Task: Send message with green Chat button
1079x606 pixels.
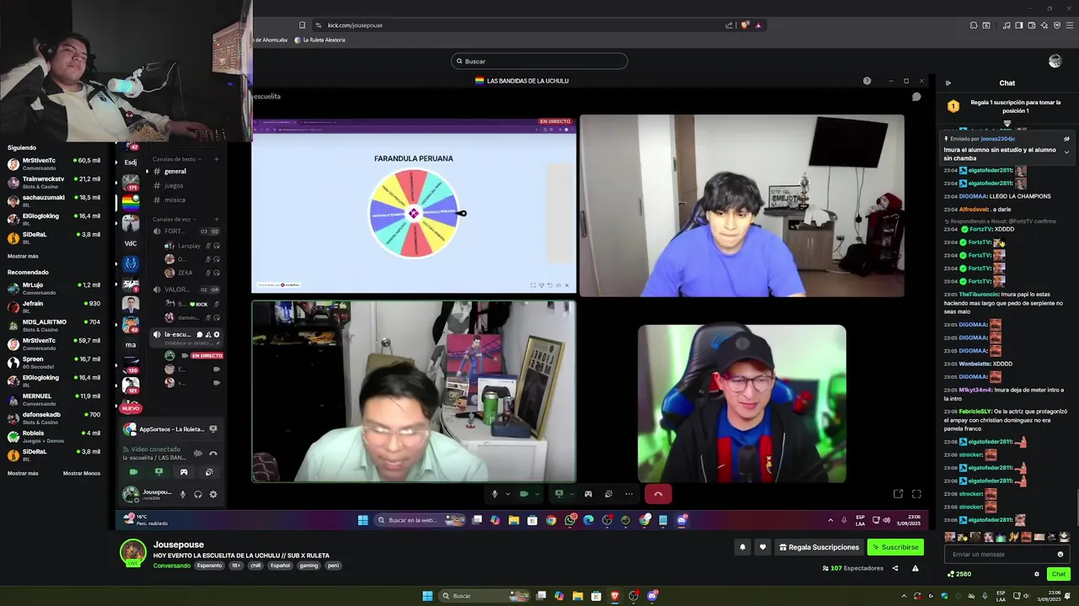Action: point(1059,574)
